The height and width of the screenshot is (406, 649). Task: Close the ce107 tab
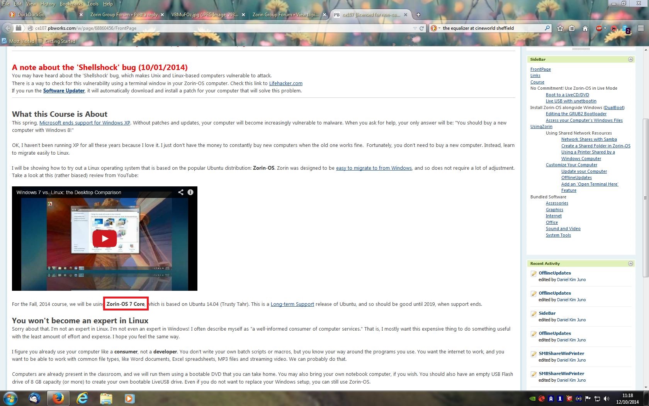click(x=406, y=15)
